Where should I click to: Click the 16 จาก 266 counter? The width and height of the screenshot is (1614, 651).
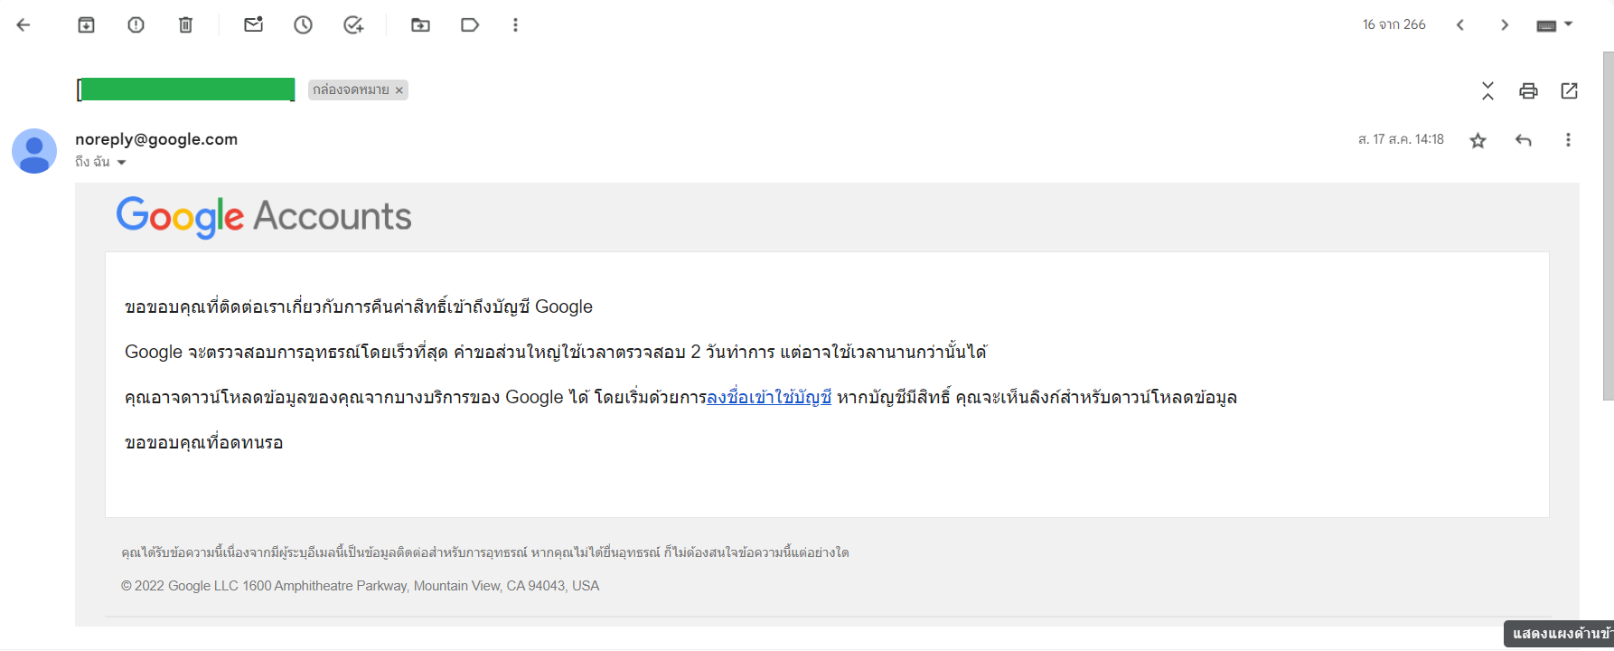coord(1394,24)
